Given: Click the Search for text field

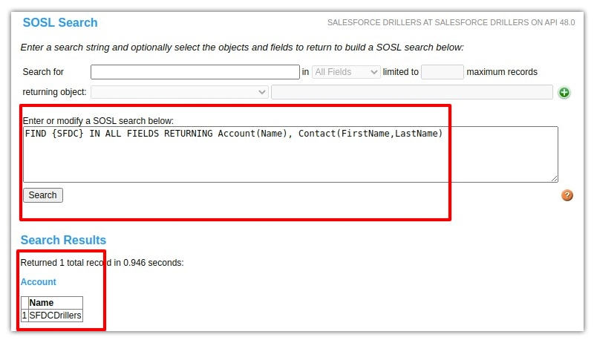Looking at the screenshot, I should point(195,72).
